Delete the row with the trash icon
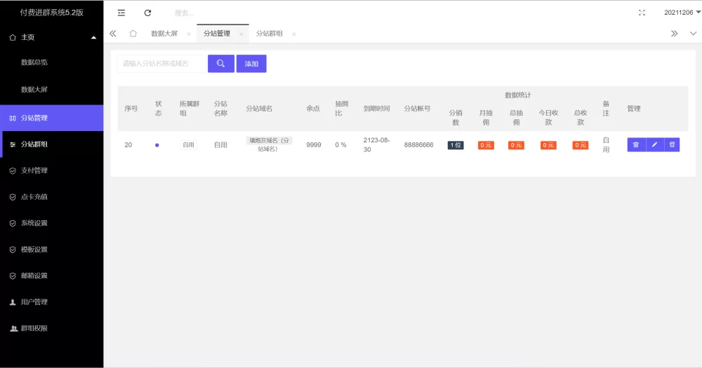Screen dimensions: 702x368 point(636,145)
